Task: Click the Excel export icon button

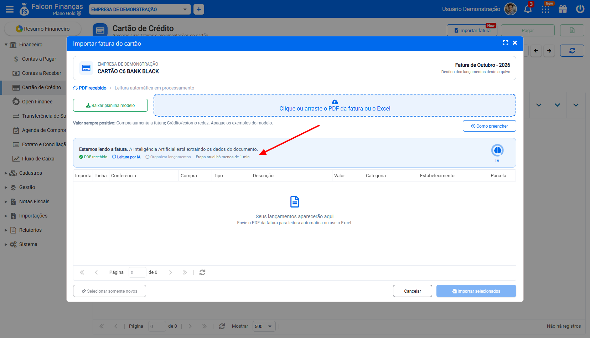Action: tap(572, 30)
